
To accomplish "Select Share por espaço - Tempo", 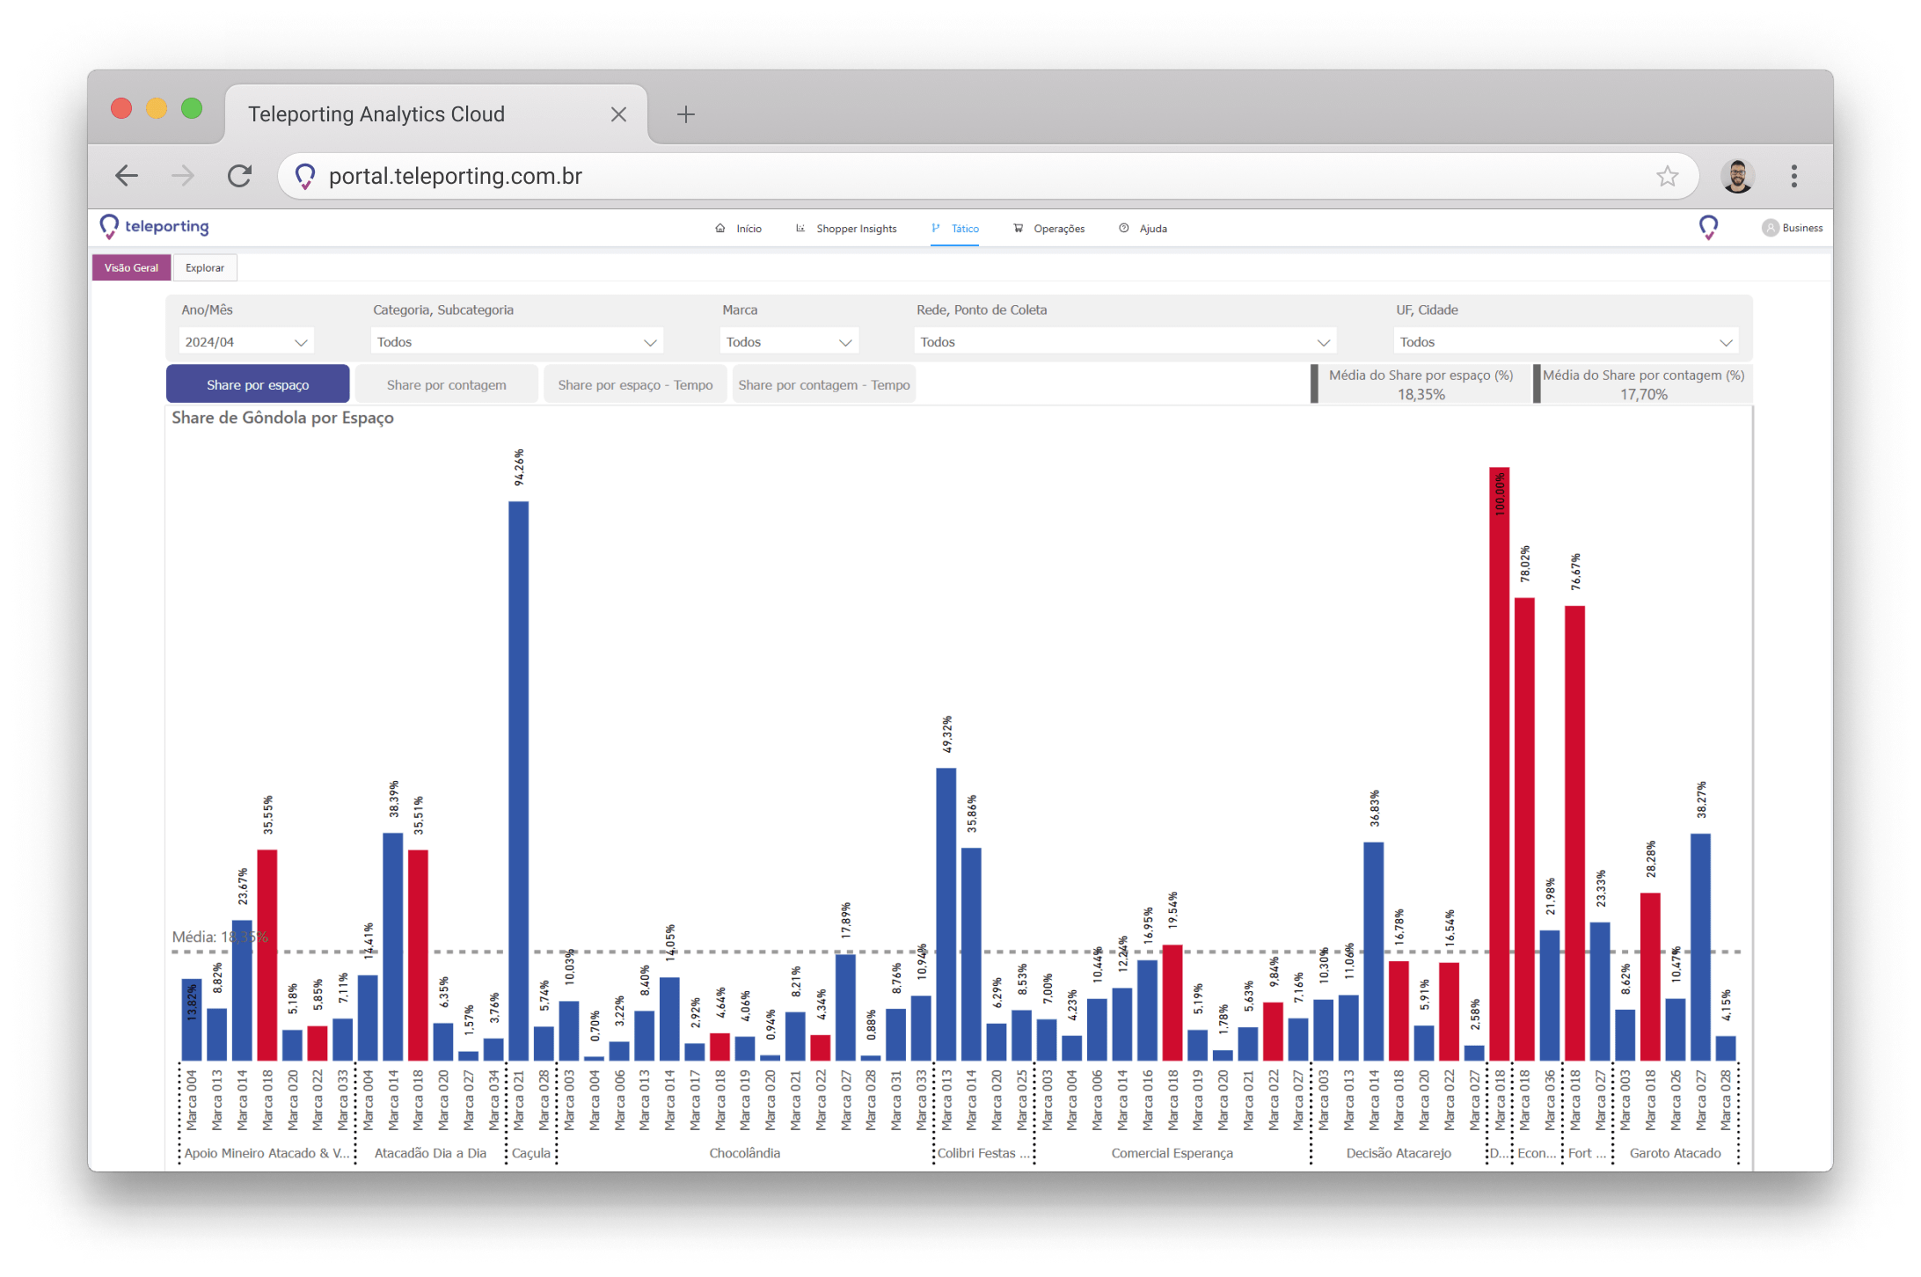I will (635, 385).
